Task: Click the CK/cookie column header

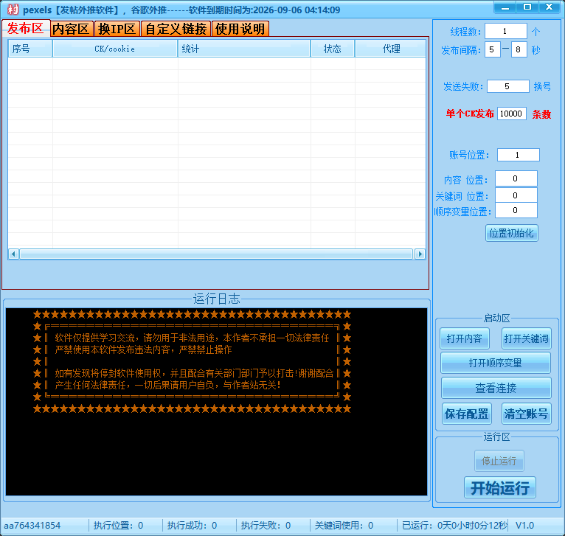Action: (115, 49)
